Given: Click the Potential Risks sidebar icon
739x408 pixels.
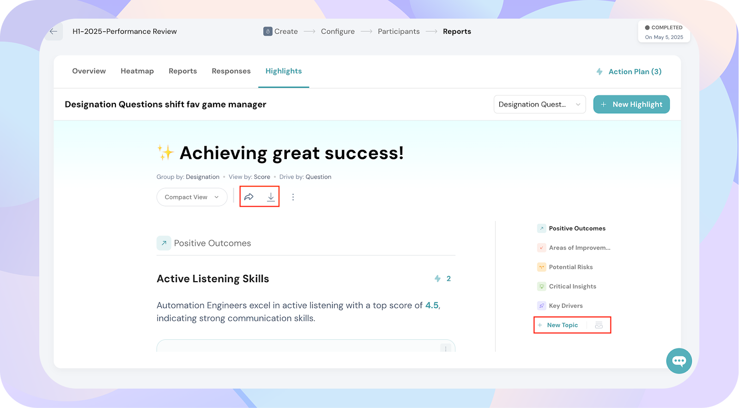Looking at the screenshot, I should tap(542, 267).
